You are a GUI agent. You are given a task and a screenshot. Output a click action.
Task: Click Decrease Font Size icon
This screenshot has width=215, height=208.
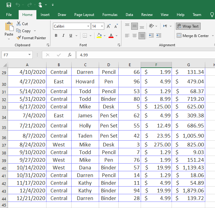[x=116, y=26]
